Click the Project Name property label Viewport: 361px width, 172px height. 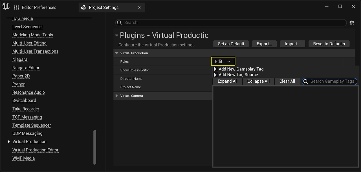click(x=130, y=87)
